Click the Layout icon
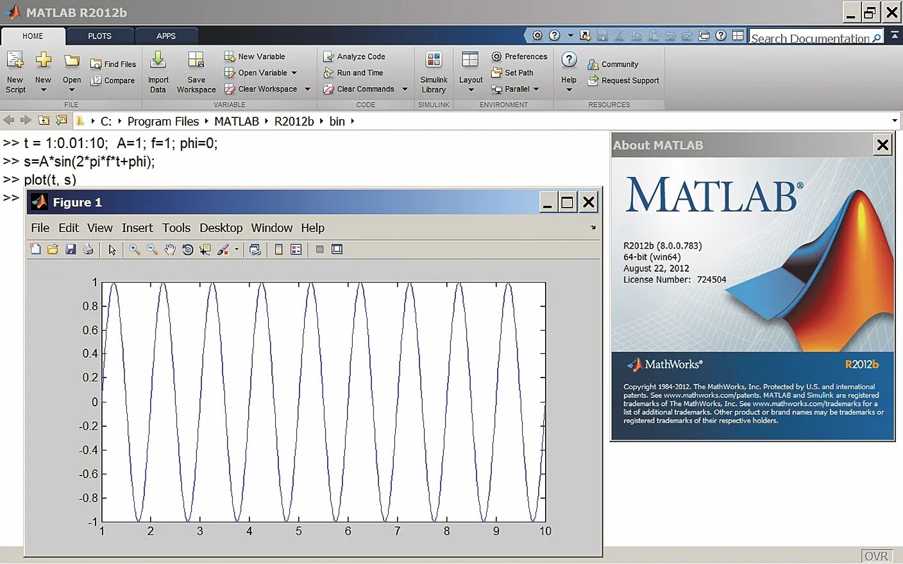The height and width of the screenshot is (564, 903). click(x=470, y=60)
